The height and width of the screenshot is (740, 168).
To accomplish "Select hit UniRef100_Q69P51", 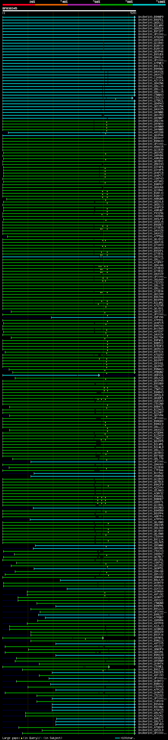I will [x=151, y=569].
